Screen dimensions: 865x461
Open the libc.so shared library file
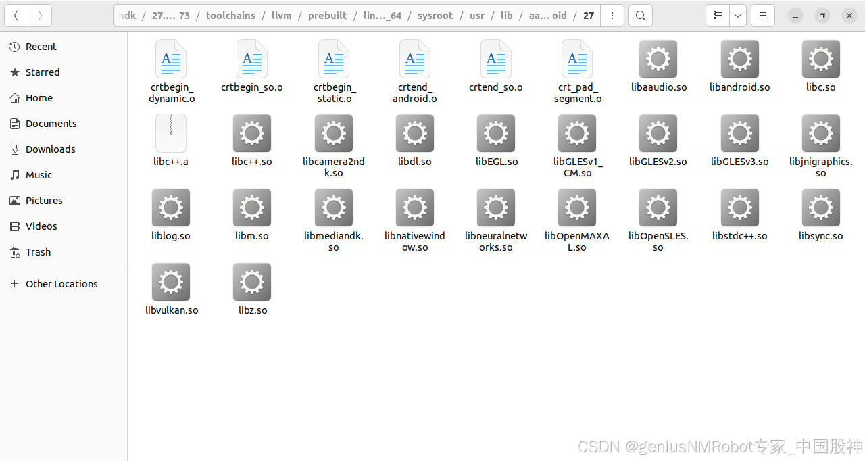pyautogui.click(x=820, y=66)
